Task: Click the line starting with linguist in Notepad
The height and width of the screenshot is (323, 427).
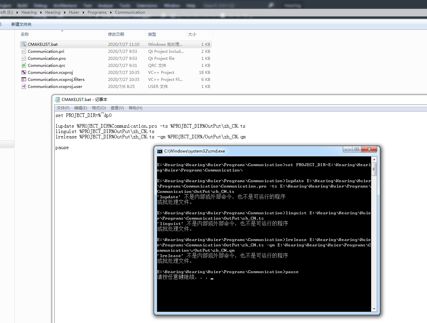Action: (x=105, y=131)
